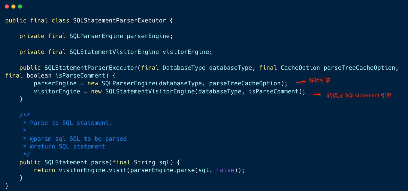
Task: Click the boolean keyword in constructor parameters
Action: coord(39,75)
